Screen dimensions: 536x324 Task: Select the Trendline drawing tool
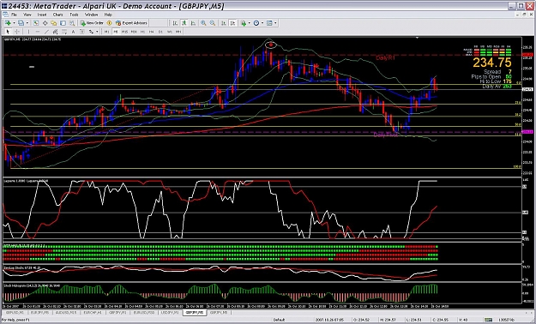point(46,32)
